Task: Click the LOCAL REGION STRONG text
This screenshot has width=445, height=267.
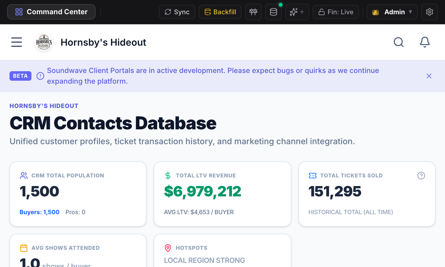Action: click(x=204, y=260)
